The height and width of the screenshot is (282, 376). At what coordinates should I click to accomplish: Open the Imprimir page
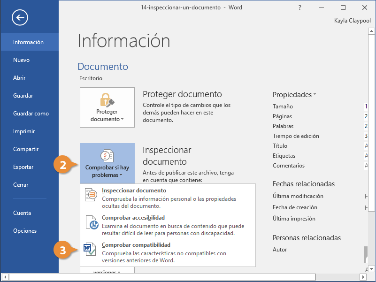(x=24, y=131)
